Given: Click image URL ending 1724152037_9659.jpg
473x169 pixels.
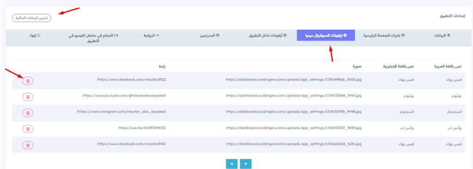Looking at the screenshot, I should tap(293, 128).
